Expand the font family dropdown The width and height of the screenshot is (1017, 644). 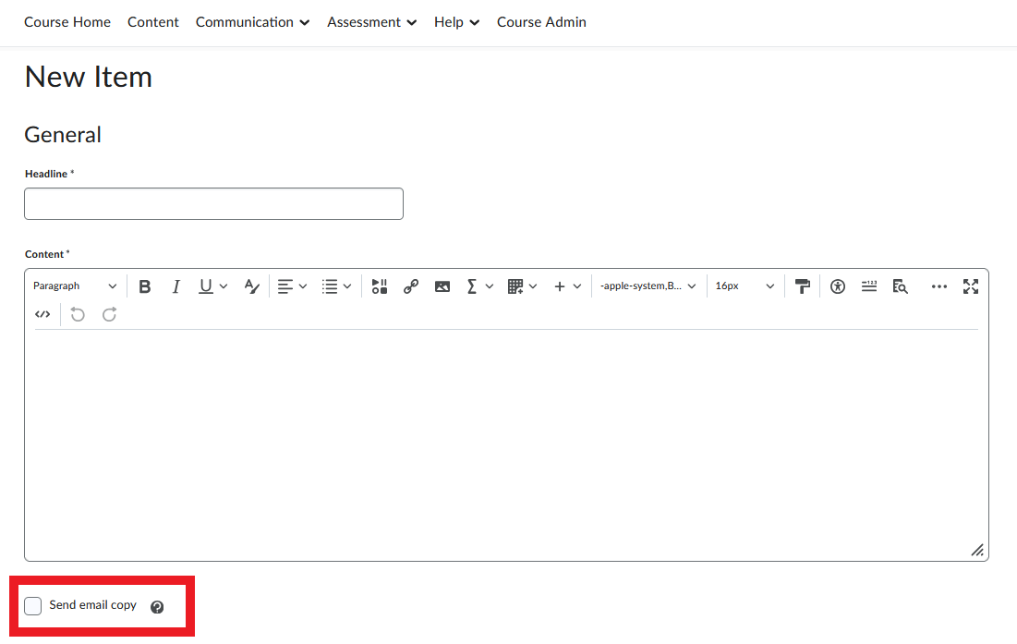648,286
